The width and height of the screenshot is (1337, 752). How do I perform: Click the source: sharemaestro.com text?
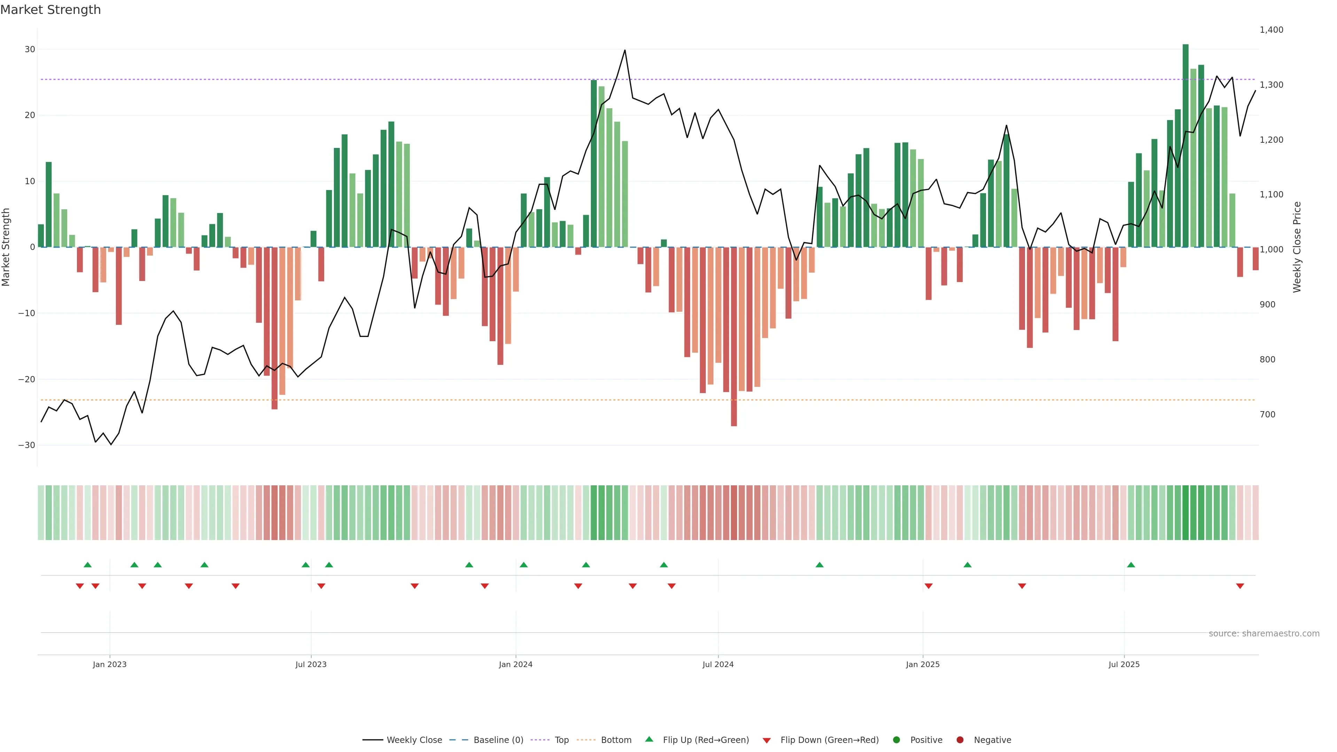tap(1264, 633)
